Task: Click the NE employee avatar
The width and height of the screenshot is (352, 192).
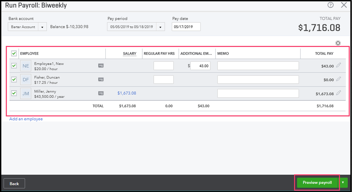Action: point(26,66)
